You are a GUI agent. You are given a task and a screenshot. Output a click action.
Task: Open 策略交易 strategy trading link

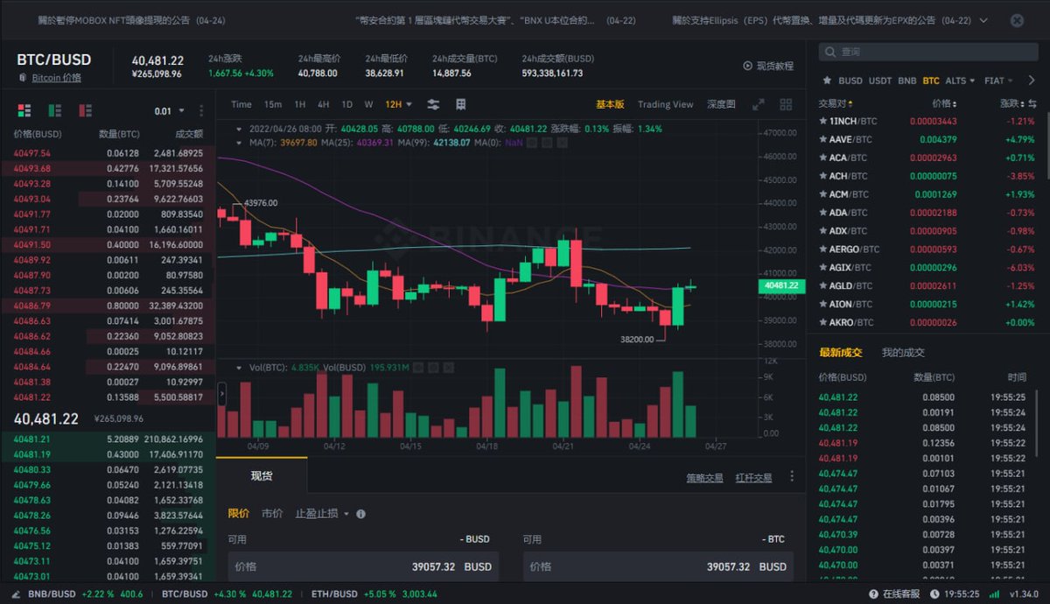[x=704, y=478]
